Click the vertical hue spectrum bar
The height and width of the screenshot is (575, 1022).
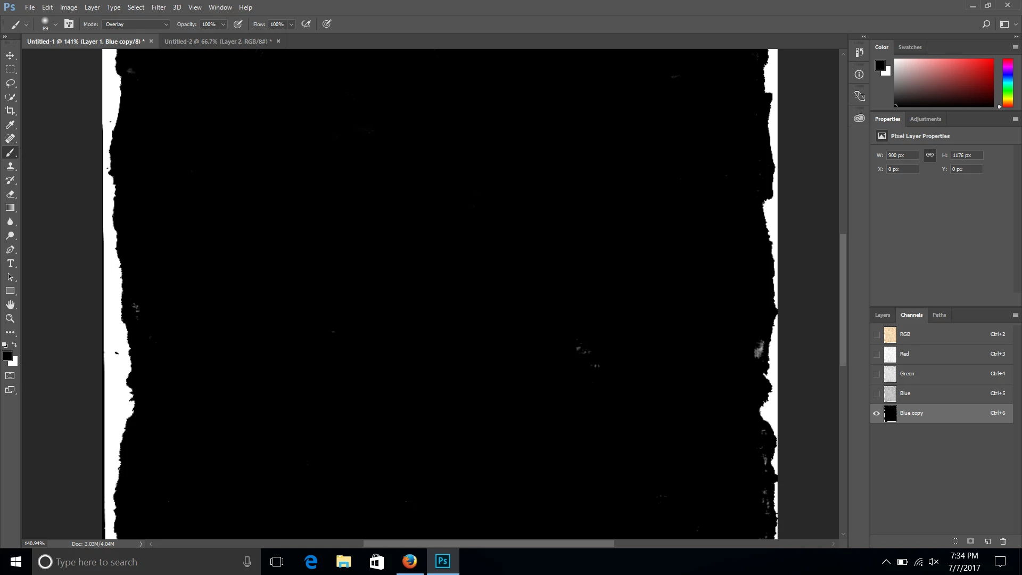1008,83
